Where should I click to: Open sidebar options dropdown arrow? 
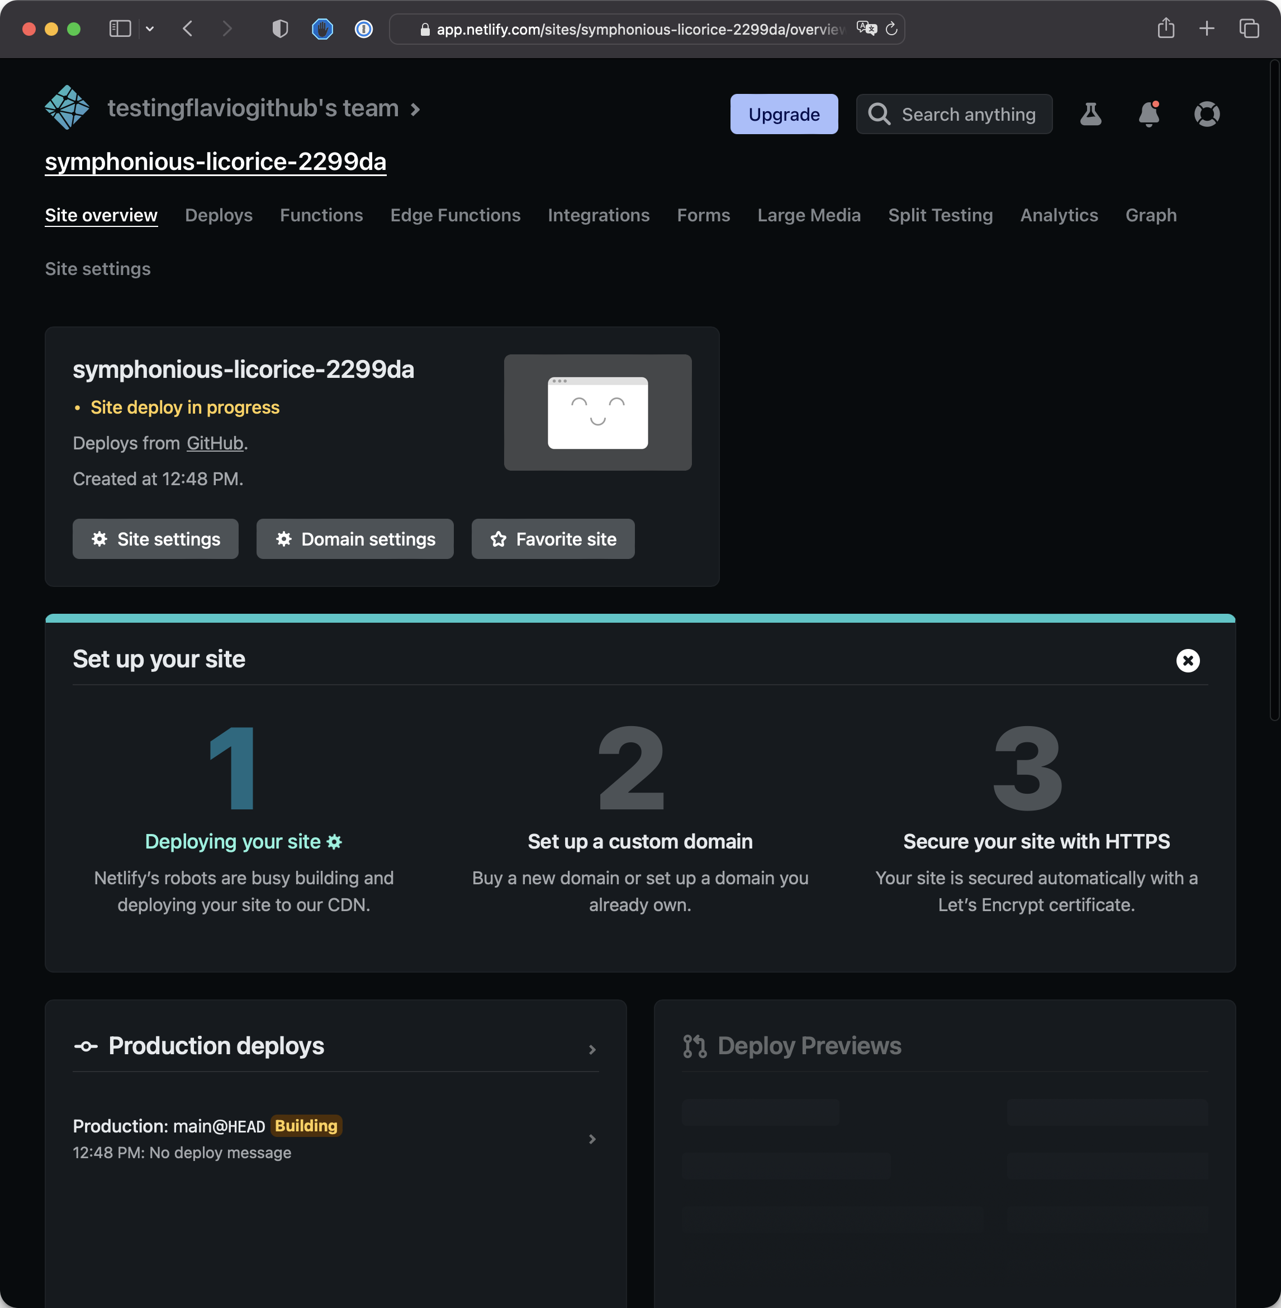click(150, 29)
